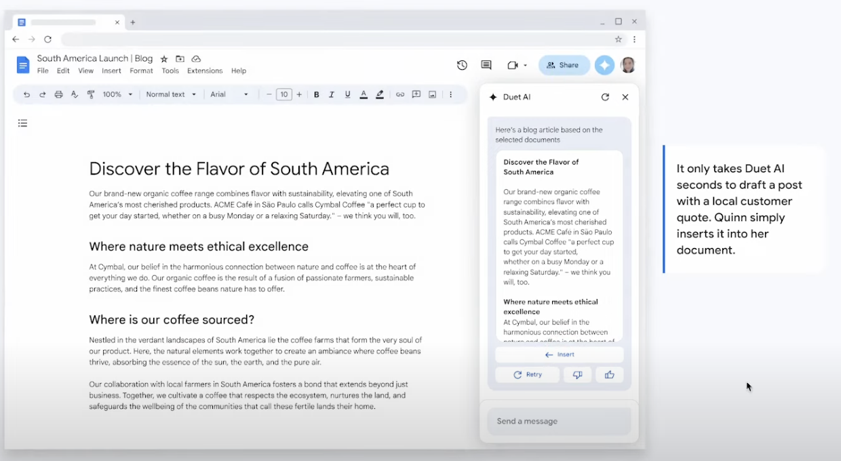Check the cloud save status icon
Viewport: 841px width, 461px height.
pyautogui.click(x=196, y=59)
